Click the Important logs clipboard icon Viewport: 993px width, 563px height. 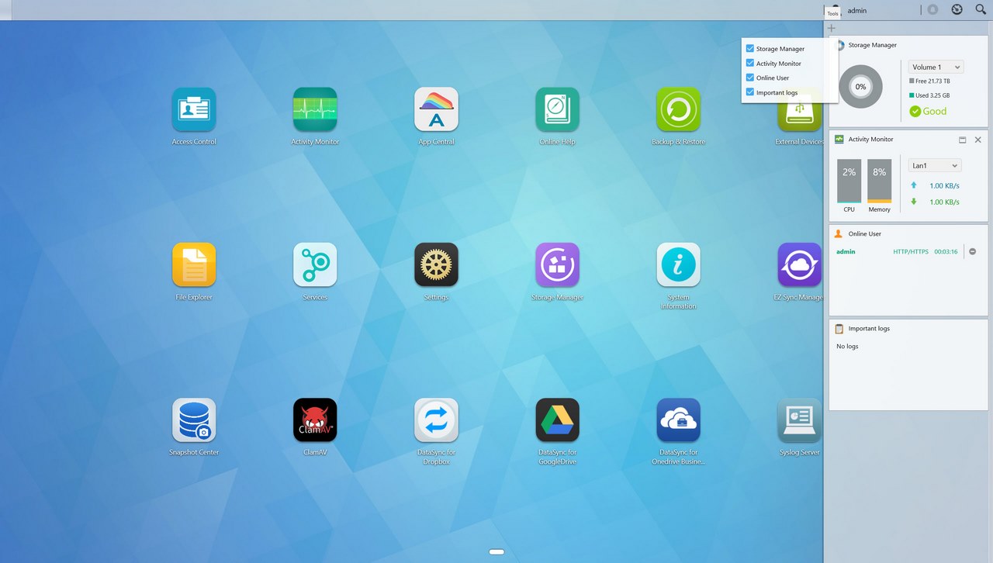pos(839,328)
